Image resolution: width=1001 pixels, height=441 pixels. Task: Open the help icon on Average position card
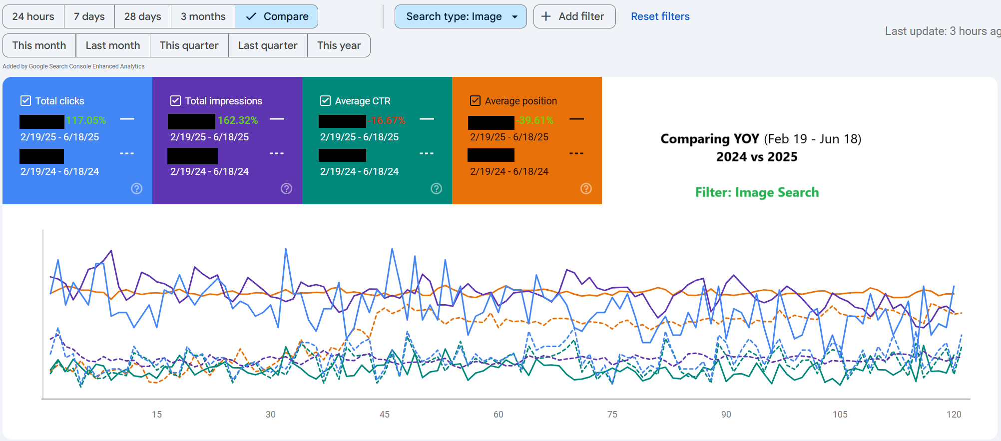[x=586, y=188]
